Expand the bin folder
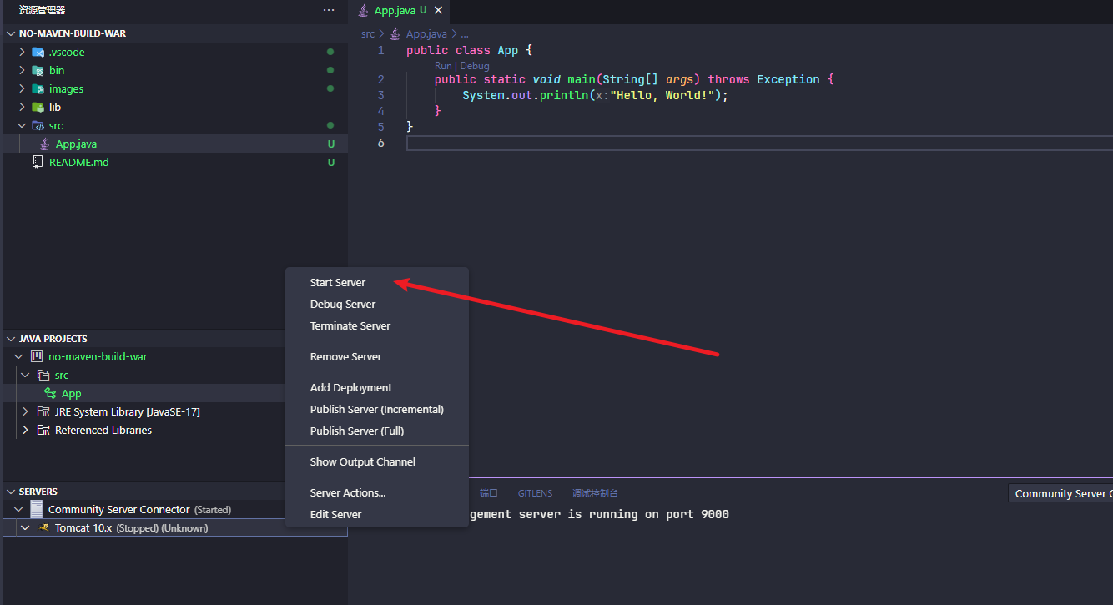 [x=23, y=70]
